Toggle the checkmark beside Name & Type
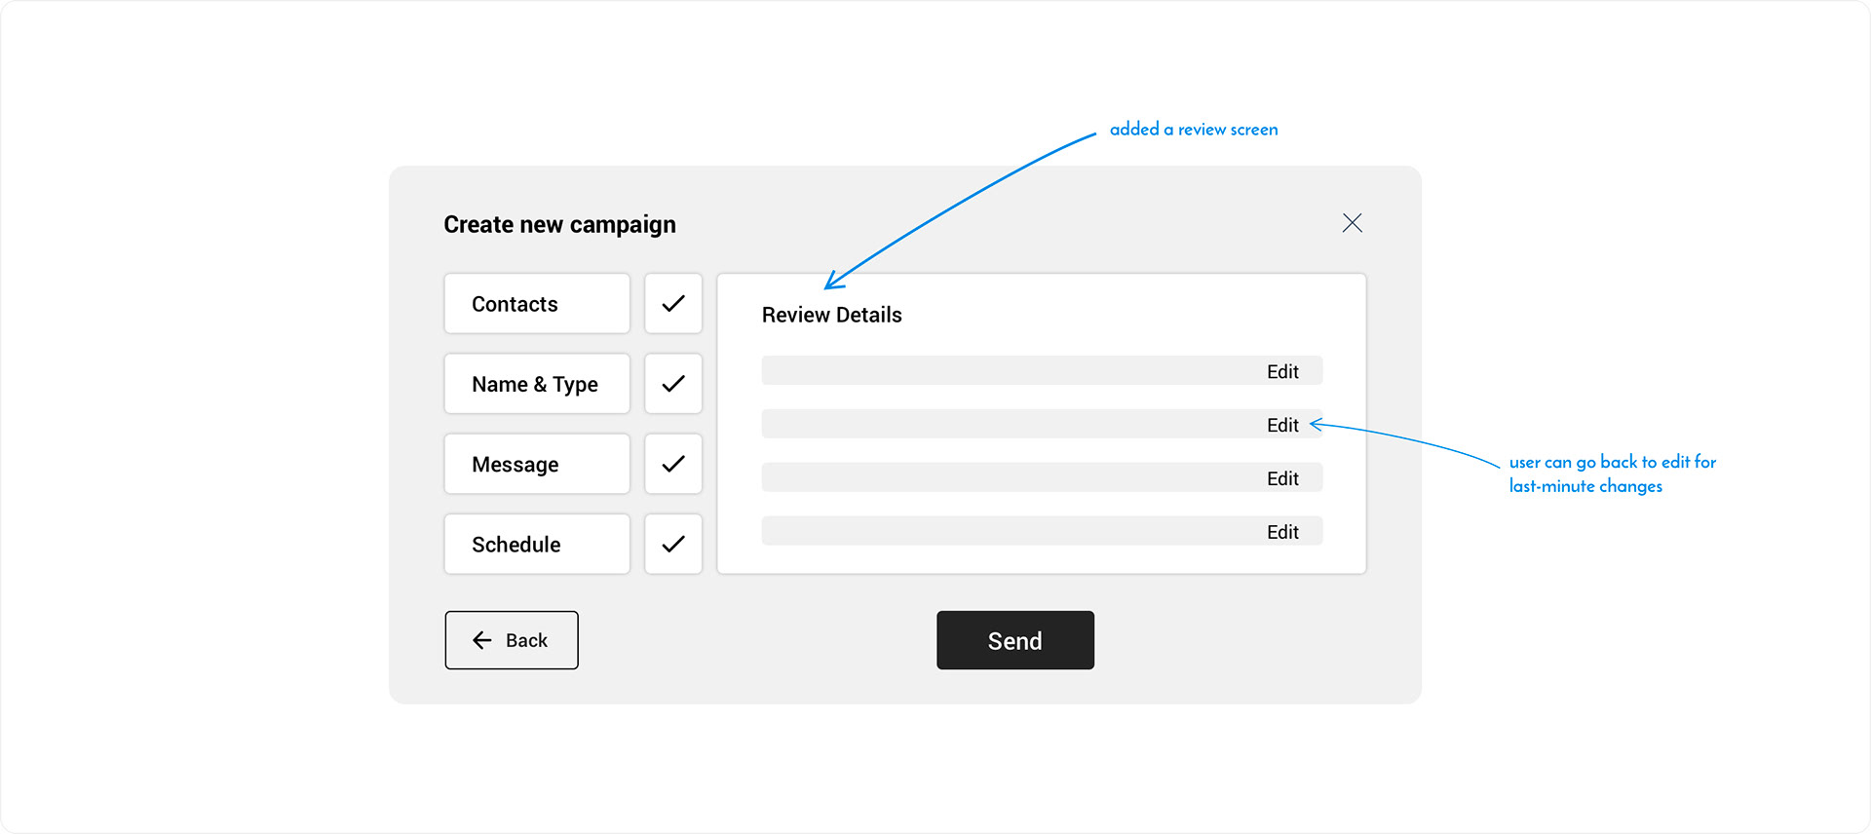The image size is (1871, 834). pyautogui.click(x=673, y=384)
